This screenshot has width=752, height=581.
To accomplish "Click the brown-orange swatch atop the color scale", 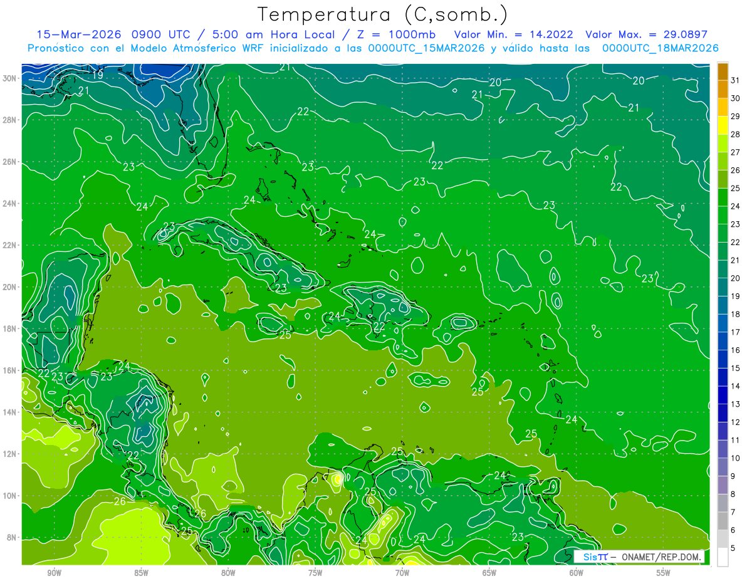I will (723, 71).
